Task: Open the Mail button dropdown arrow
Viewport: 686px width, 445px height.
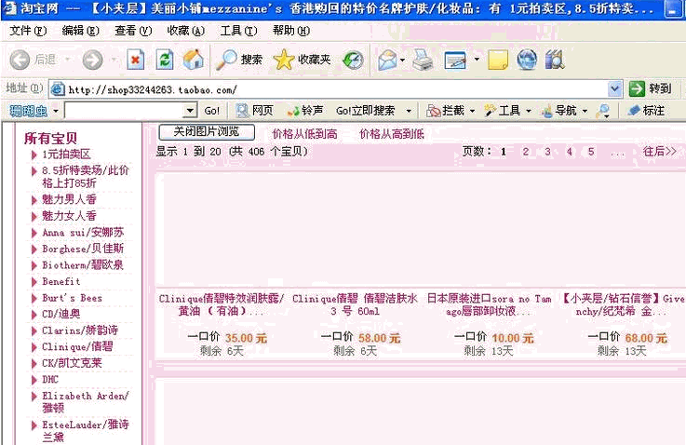Action: pyautogui.click(x=402, y=60)
